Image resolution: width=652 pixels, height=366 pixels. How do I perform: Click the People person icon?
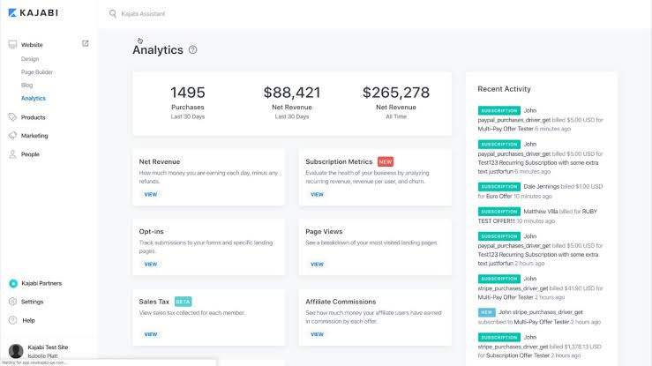[12, 154]
